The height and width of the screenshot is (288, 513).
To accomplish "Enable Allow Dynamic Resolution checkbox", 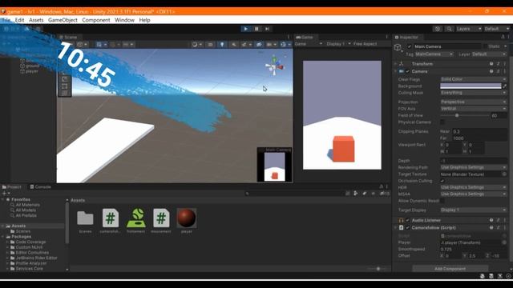I will [442, 201].
